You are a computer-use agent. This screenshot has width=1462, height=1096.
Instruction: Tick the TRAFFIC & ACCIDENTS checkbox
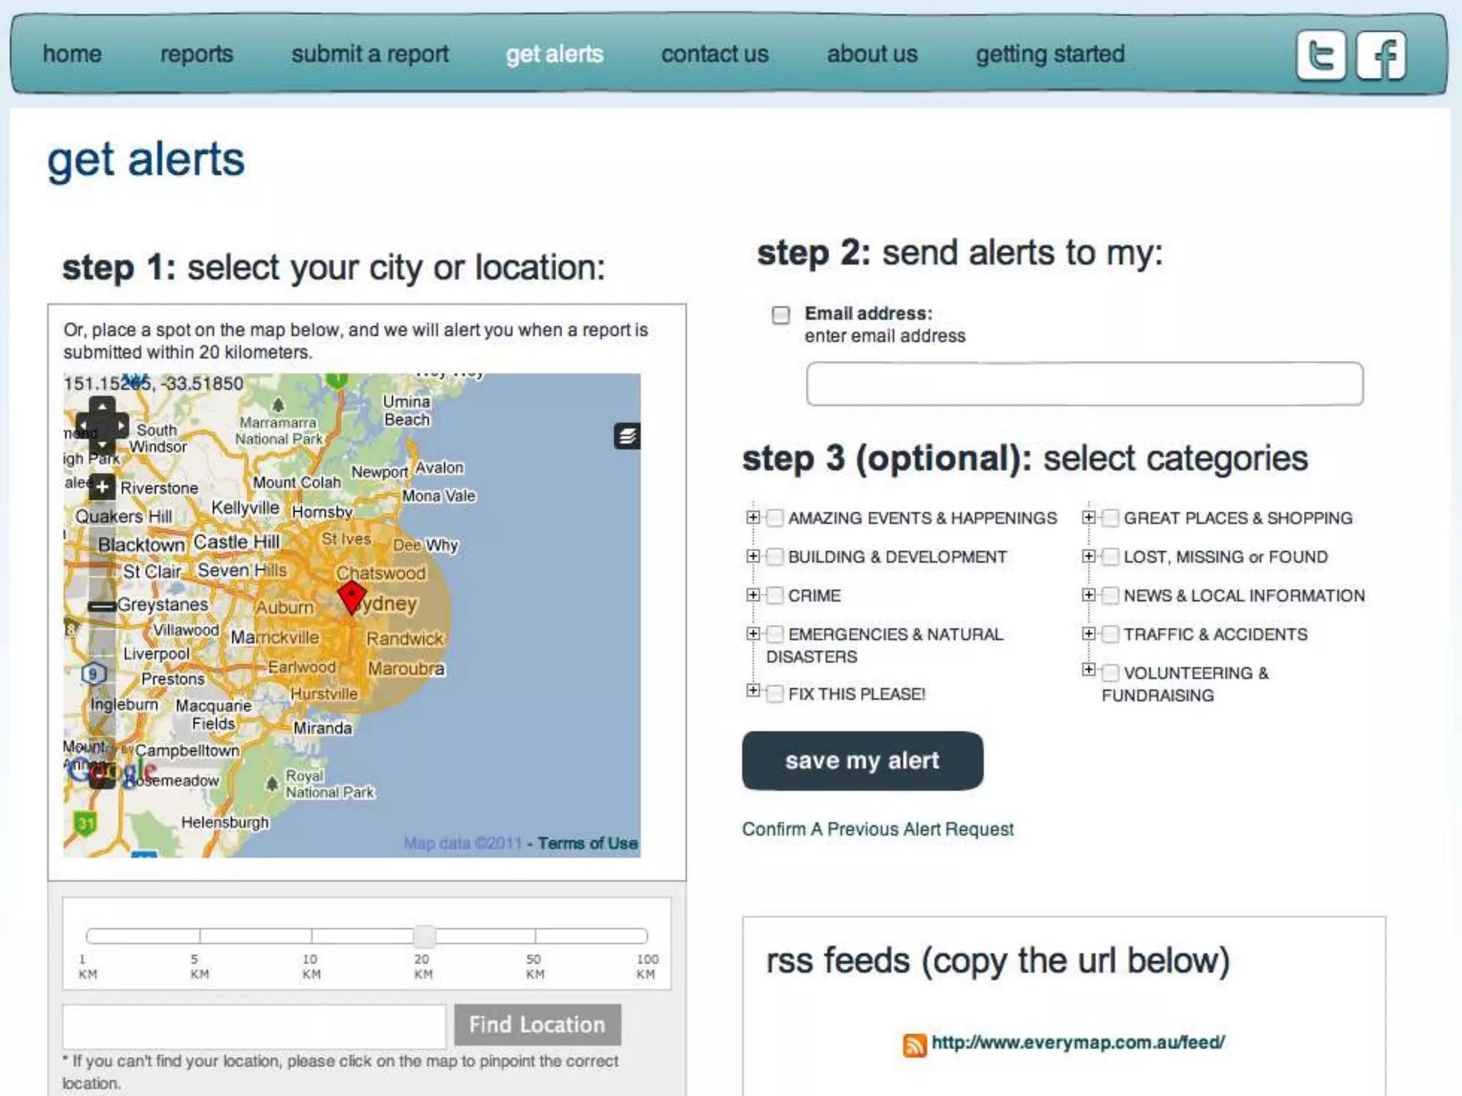pyautogui.click(x=1110, y=634)
